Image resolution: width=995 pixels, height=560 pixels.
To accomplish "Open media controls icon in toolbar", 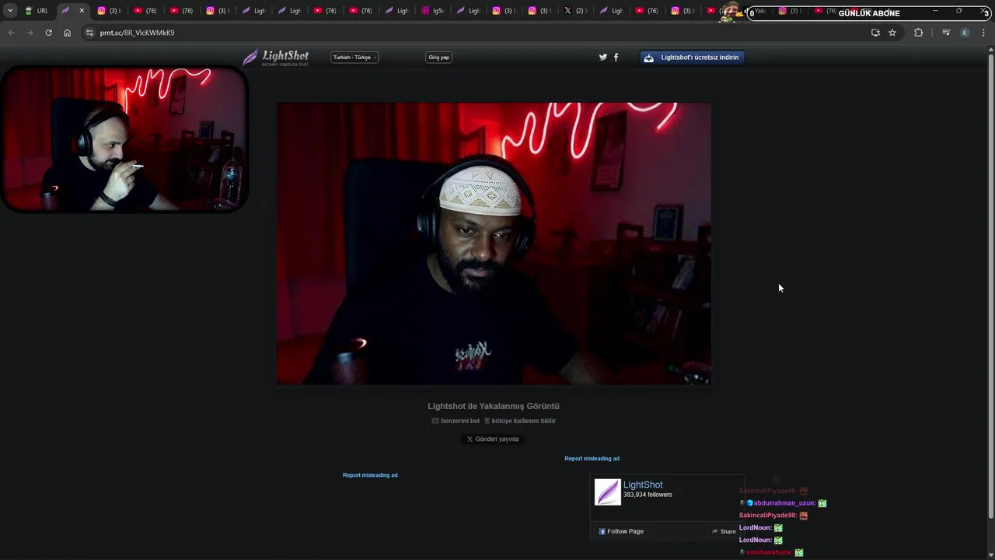I will pos(946,33).
